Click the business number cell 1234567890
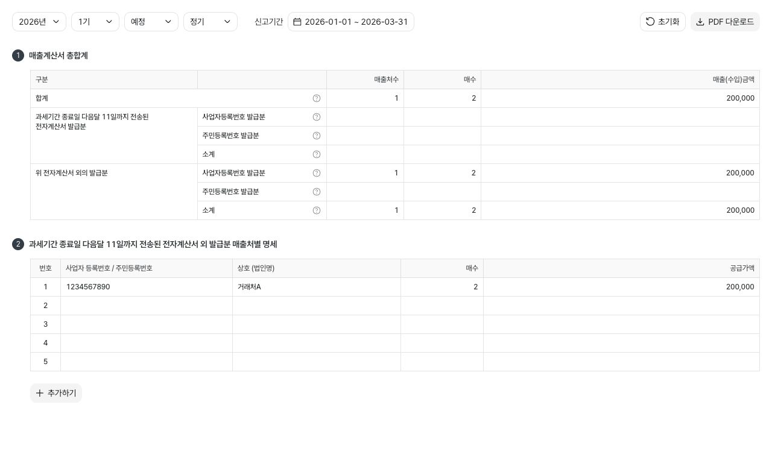The width and height of the screenshot is (772, 463). coord(147,287)
